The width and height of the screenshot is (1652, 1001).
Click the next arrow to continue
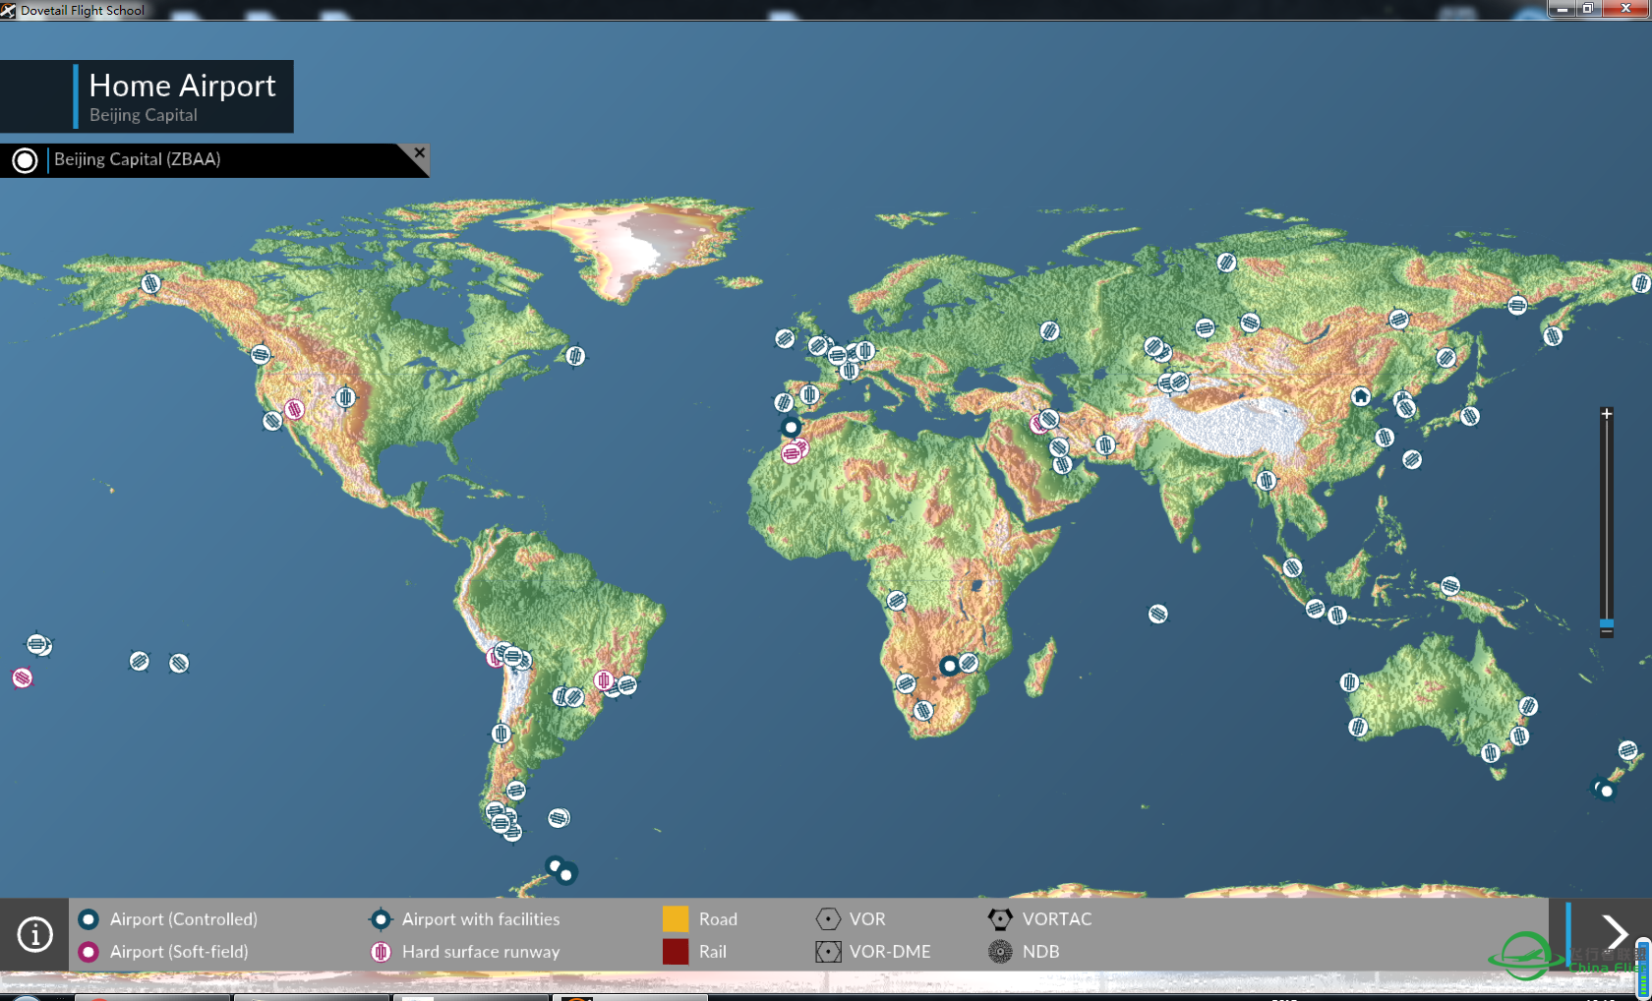(x=1614, y=932)
